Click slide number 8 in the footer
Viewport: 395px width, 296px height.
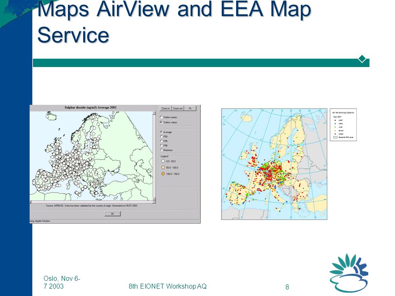tap(287, 287)
